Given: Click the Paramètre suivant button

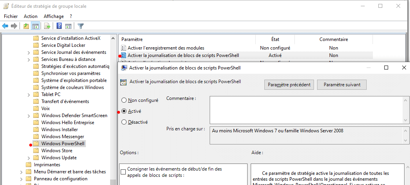Looking at the screenshot, I should coord(342,85).
